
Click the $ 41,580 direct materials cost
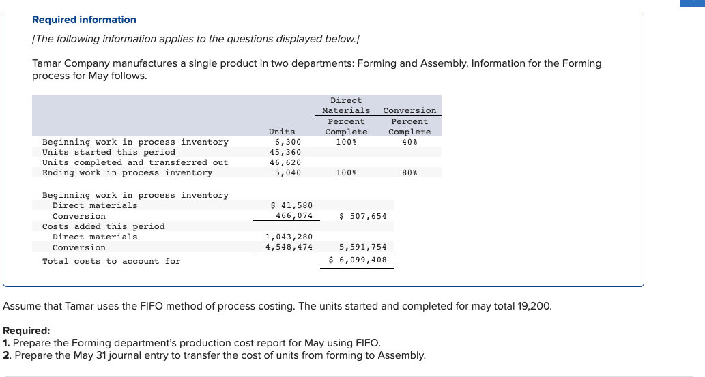coord(292,205)
